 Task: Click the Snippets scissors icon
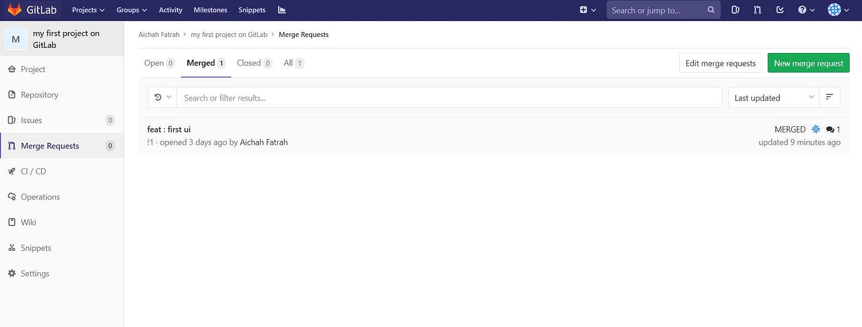click(x=12, y=248)
